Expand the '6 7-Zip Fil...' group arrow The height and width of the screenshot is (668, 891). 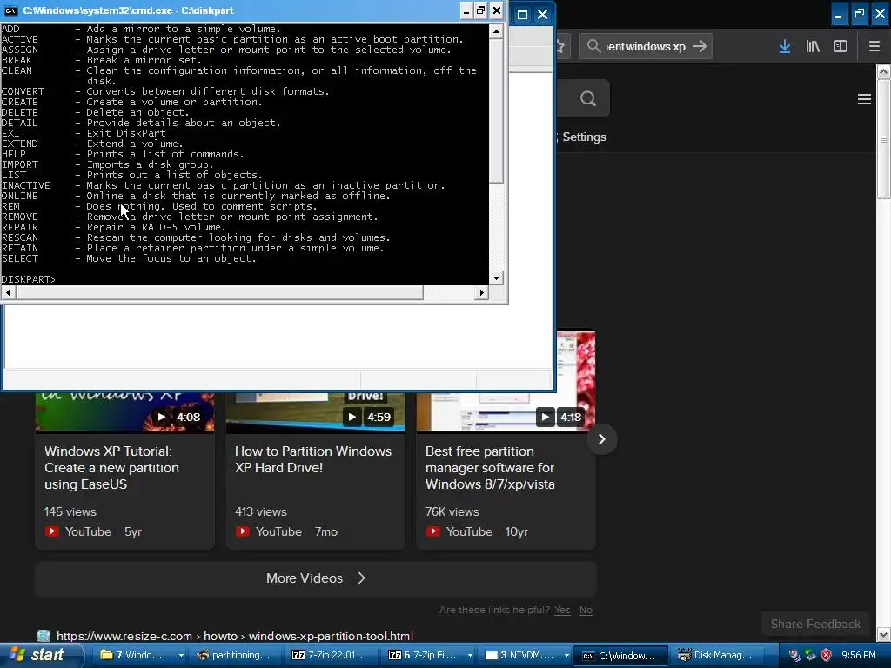[x=470, y=655]
